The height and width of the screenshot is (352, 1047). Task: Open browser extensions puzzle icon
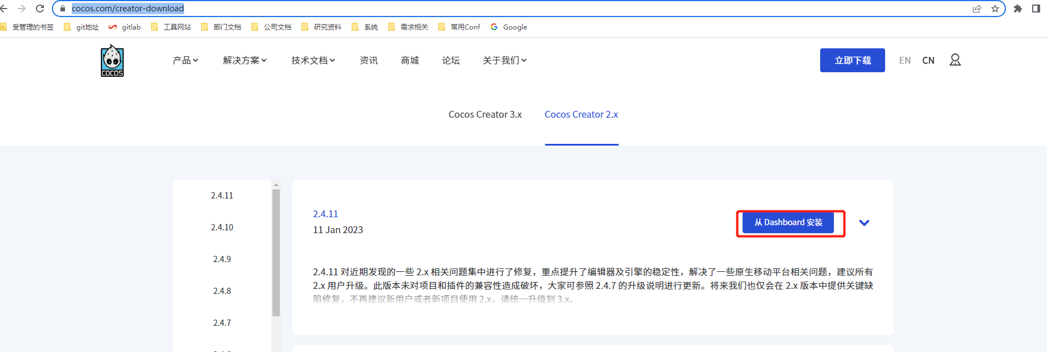tap(1018, 9)
